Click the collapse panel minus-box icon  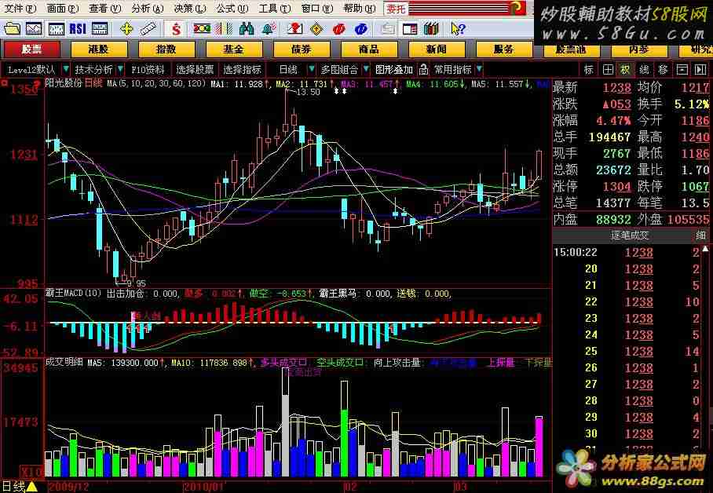[x=682, y=70]
